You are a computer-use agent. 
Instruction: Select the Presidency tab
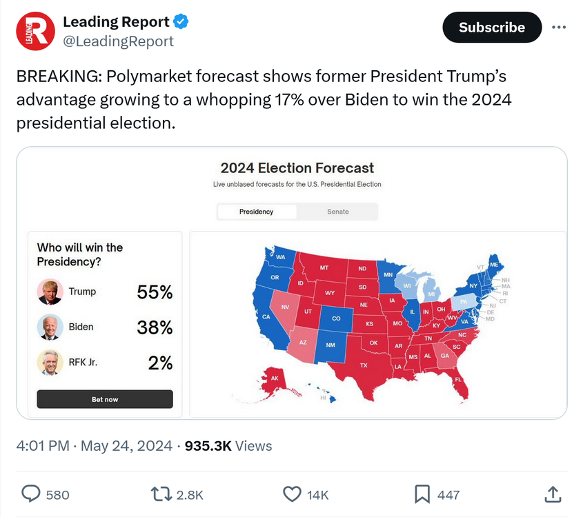257,212
